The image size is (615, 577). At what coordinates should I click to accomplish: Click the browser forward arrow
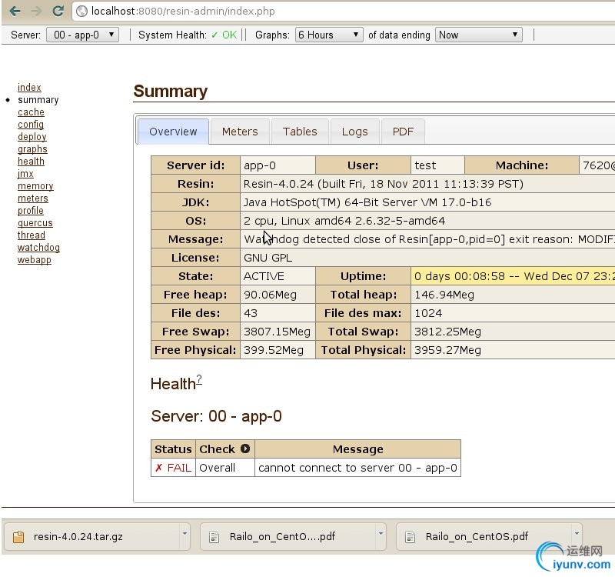(36, 11)
